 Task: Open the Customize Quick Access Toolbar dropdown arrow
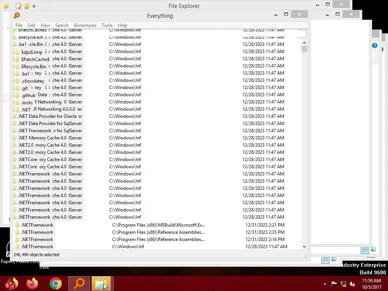(x=34, y=6)
